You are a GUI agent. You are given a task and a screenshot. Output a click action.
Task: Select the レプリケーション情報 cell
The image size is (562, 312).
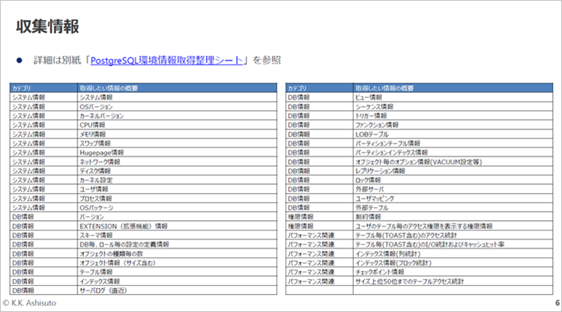coord(453,171)
